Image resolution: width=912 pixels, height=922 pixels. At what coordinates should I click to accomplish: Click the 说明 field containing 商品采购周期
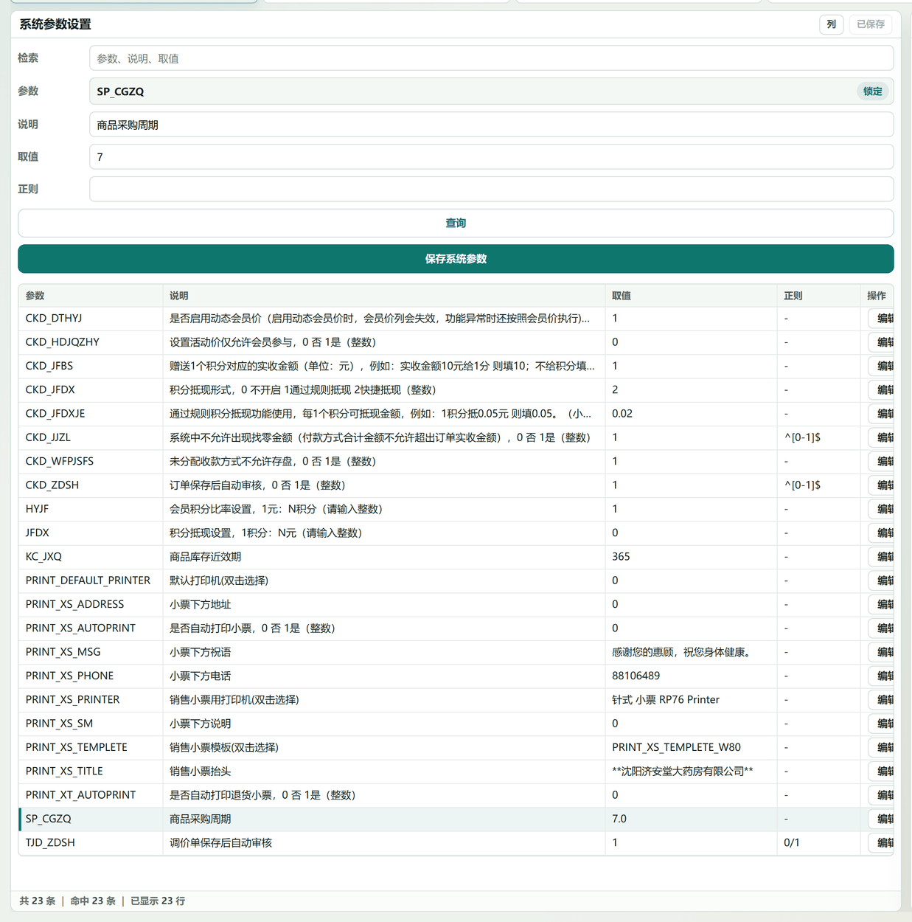coord(491,125)
